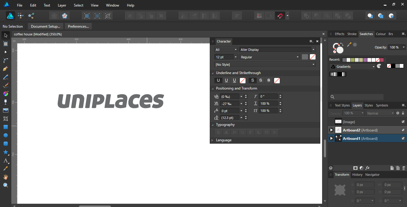The height and width of the screenshot is (207, 407).
Task: Switch to the Stroke tab
Action: click(352, 34)
